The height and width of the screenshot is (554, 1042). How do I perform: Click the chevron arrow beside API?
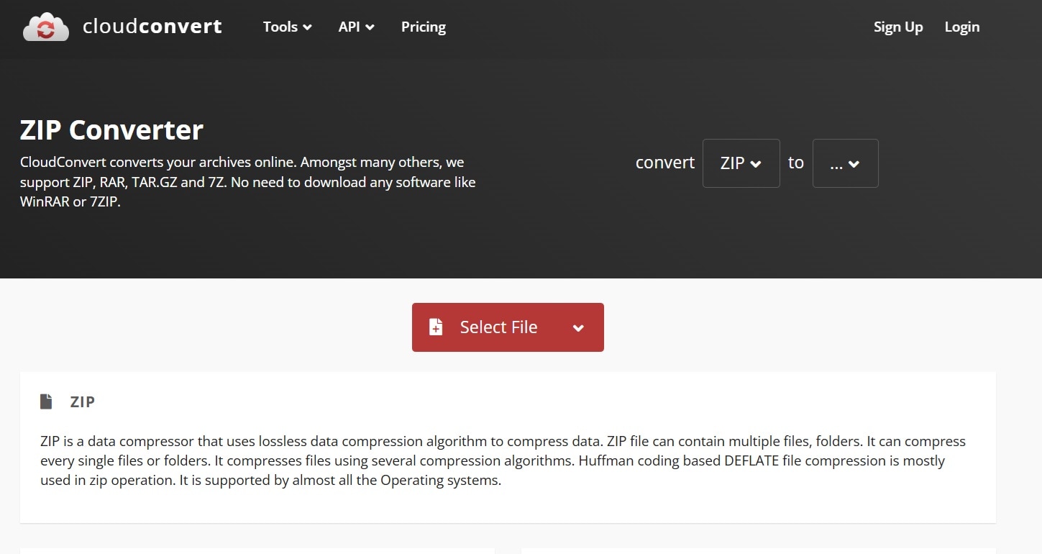pos(370,27)
